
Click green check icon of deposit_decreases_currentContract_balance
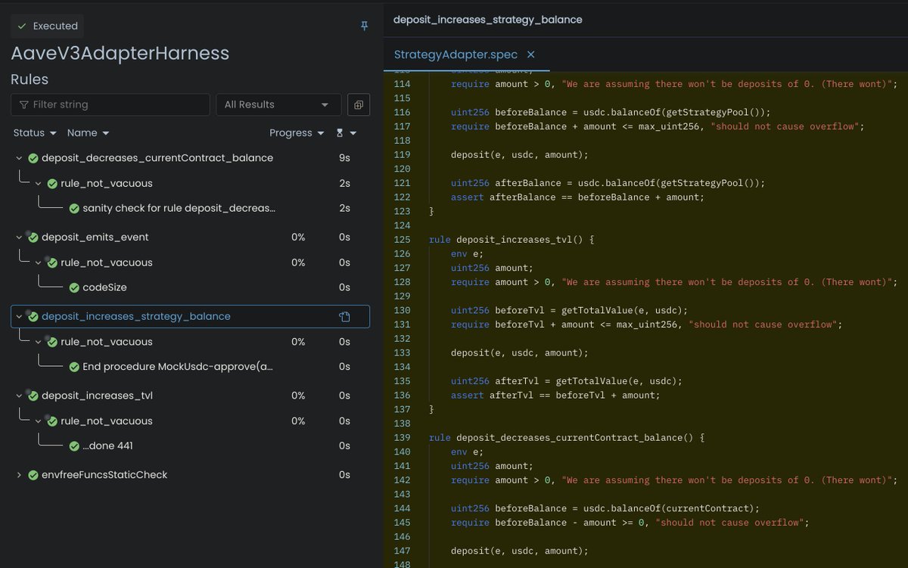point(33,158)
